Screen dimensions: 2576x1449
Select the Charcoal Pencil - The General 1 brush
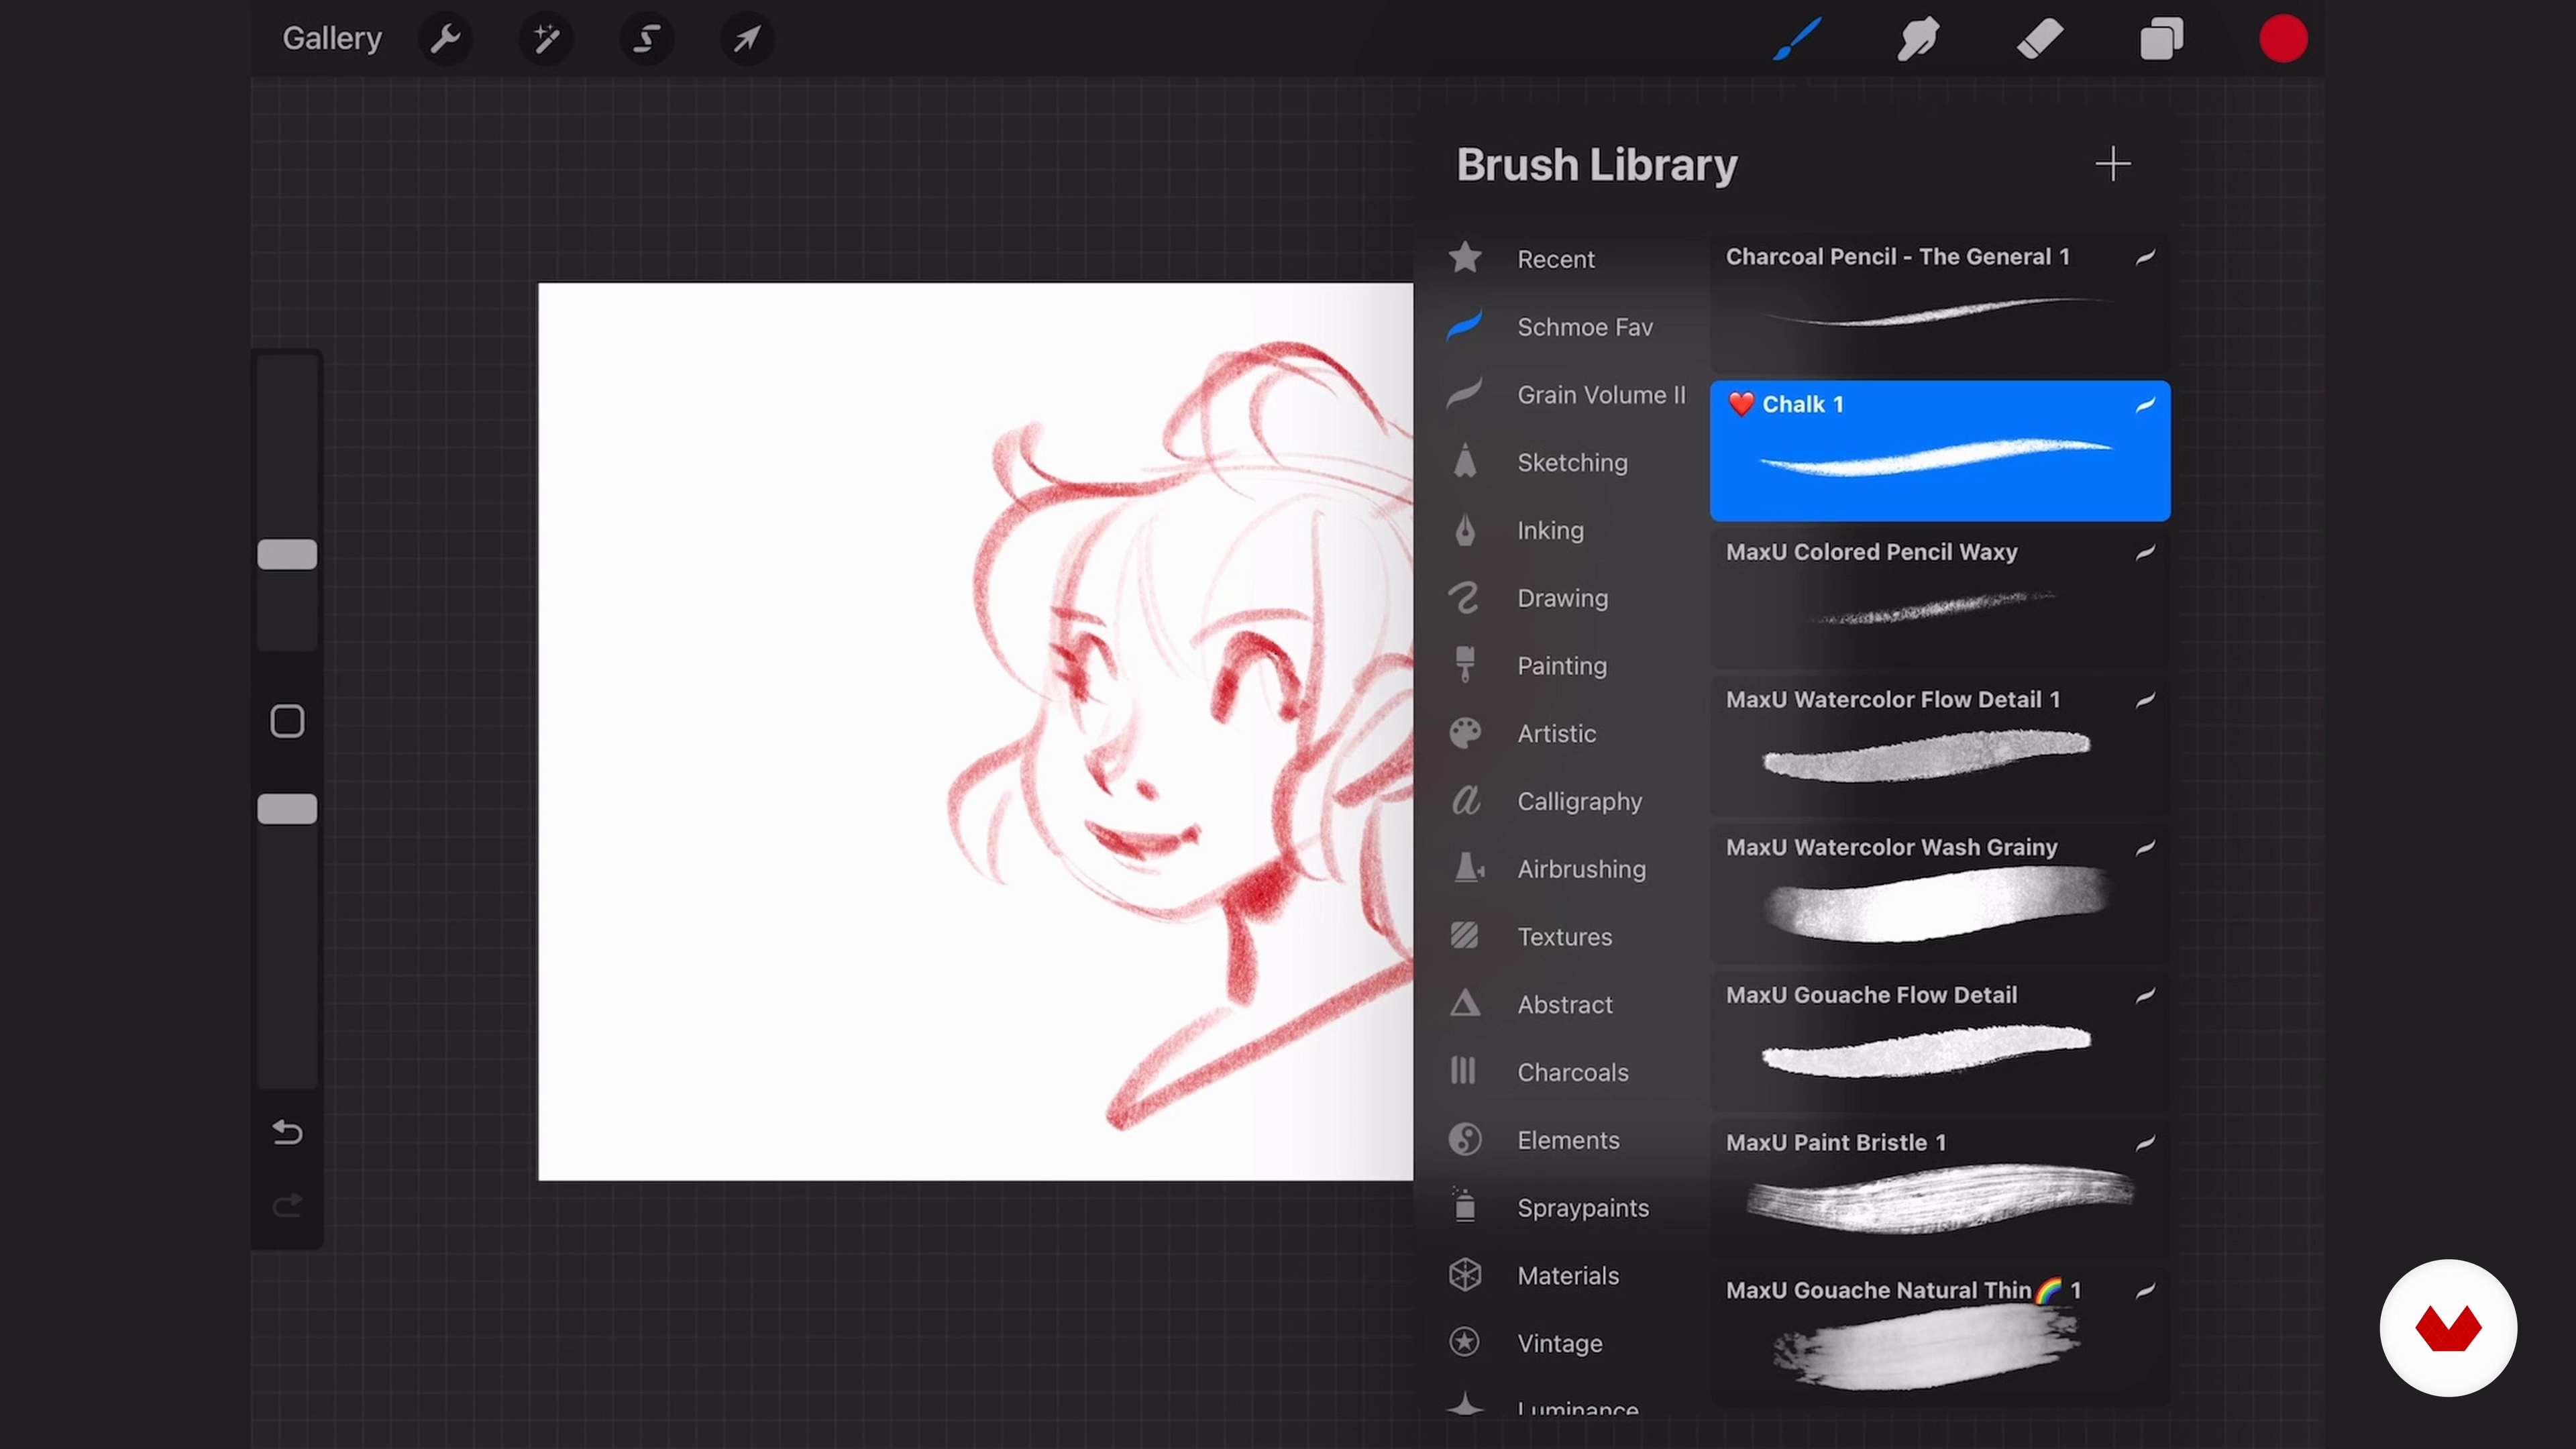tap(1940, 303)
